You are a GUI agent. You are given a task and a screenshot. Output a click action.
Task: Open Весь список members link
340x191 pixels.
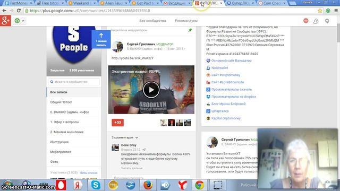89,173
